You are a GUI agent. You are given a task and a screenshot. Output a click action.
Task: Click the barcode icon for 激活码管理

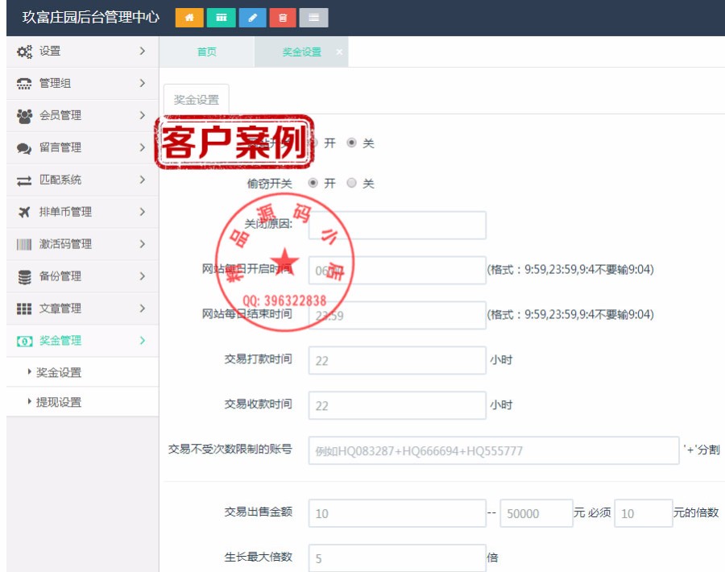pos(24,244)
